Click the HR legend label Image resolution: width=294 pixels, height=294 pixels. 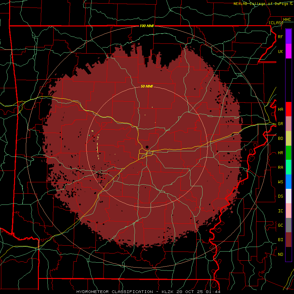pos(280,153)
